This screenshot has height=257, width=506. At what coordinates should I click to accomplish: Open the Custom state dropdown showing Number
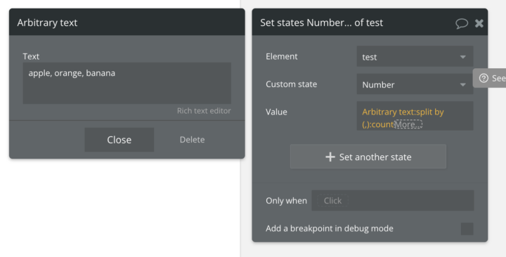tap(415, 84)
